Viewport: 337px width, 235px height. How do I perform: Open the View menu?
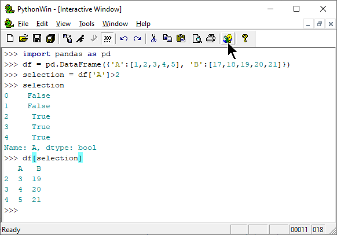coord(63,24)
